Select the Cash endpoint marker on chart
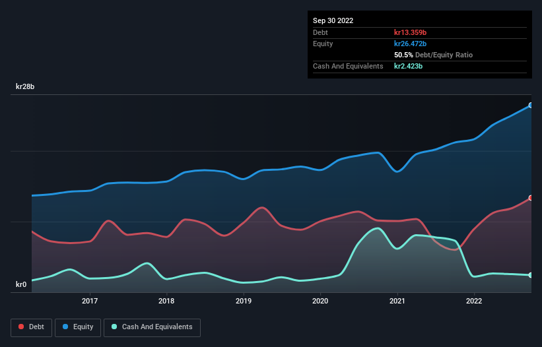Screen dimensions: 542x347 click(x=531, y=275)
